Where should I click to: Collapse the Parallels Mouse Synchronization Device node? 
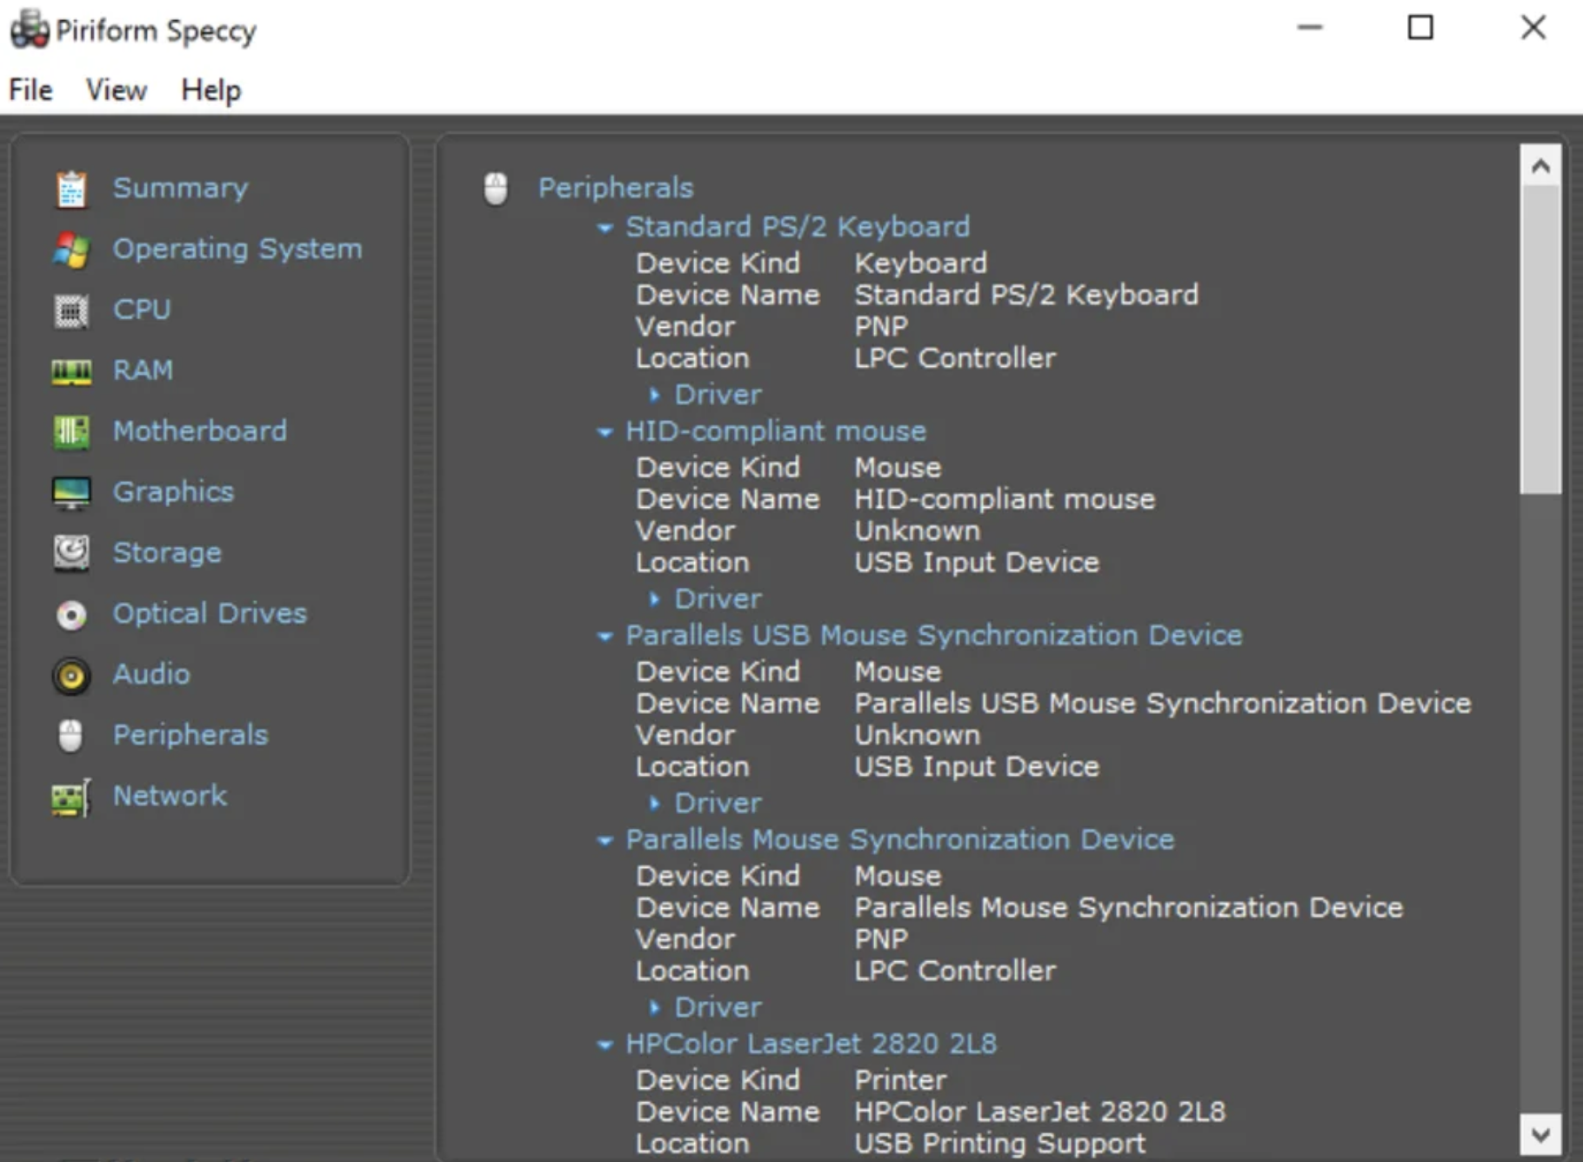click(604, 841)
